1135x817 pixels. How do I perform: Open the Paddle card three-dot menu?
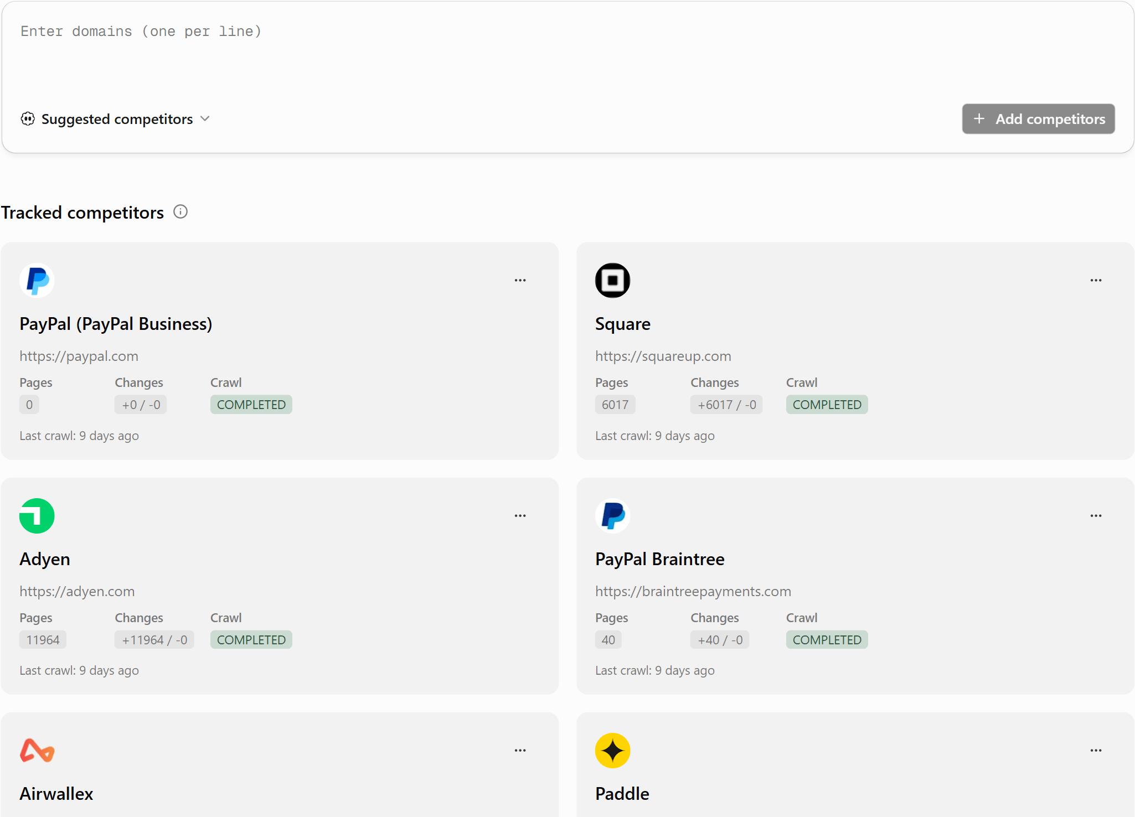[x=1096, y=751]
